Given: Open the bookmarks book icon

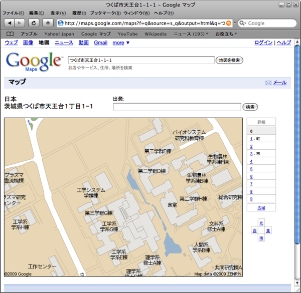Looking at the screenshot, I should 10,34.
